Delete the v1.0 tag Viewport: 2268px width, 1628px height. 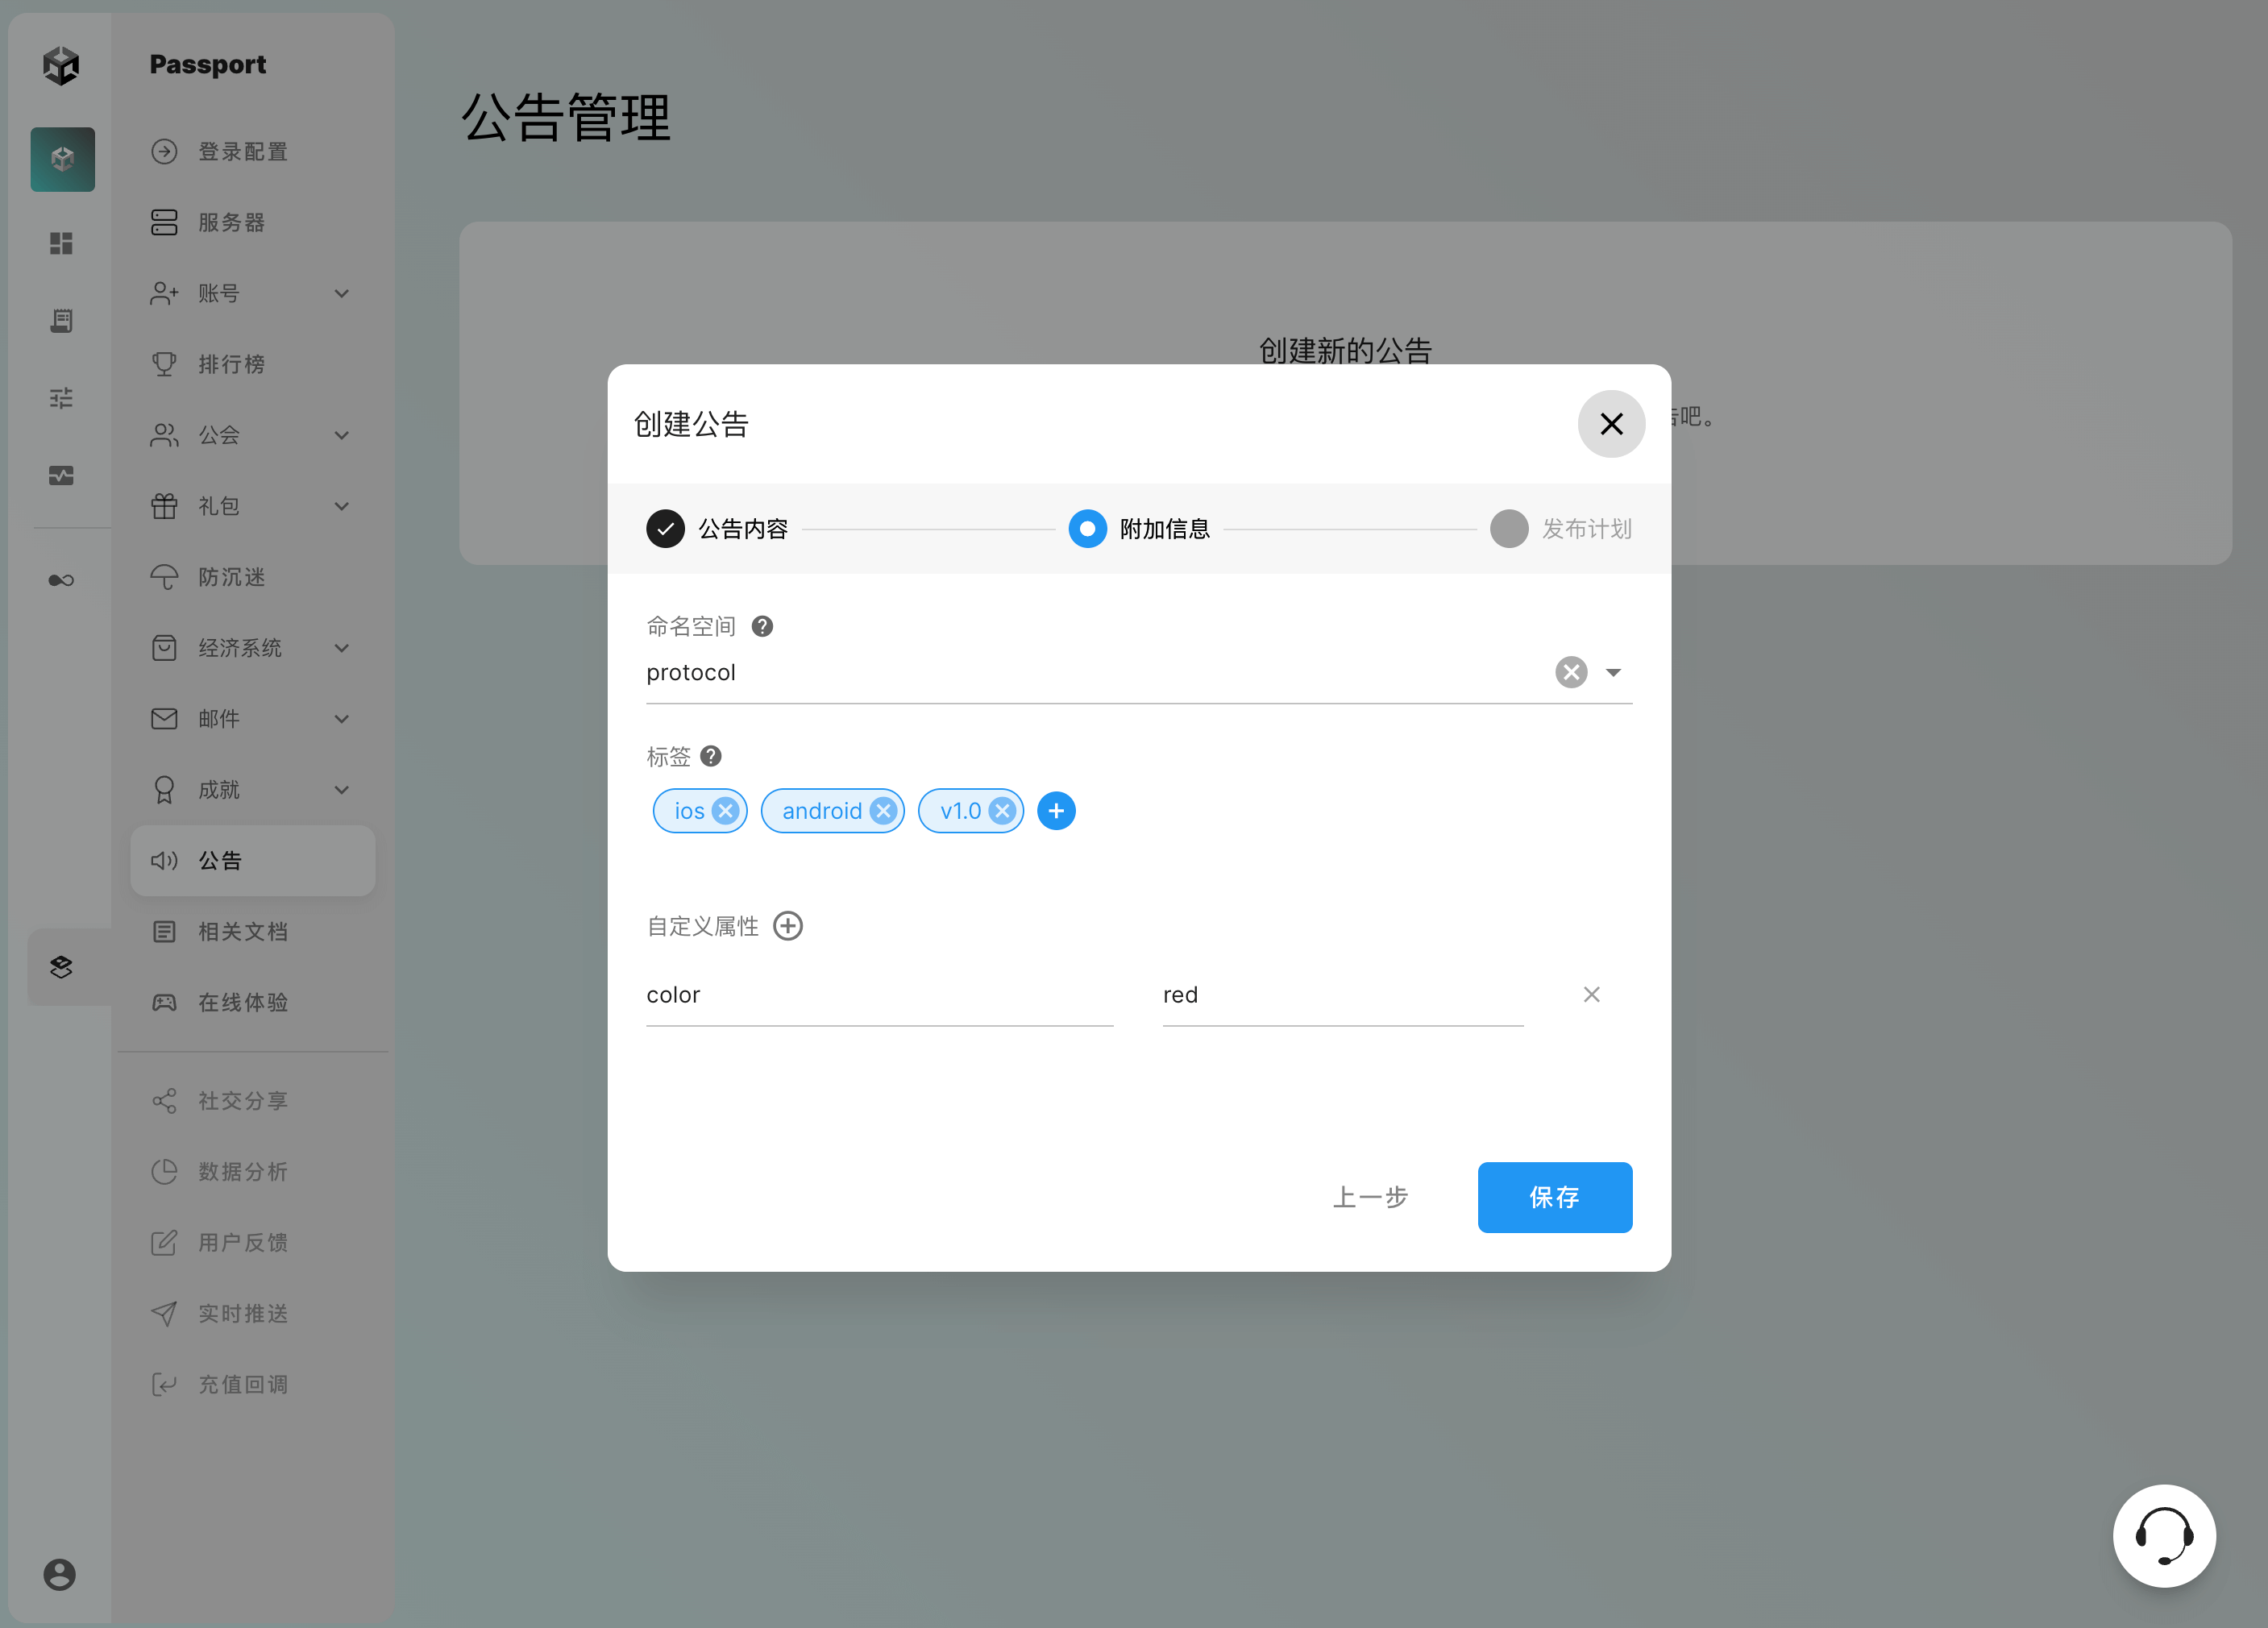[x=1002, y=811]
